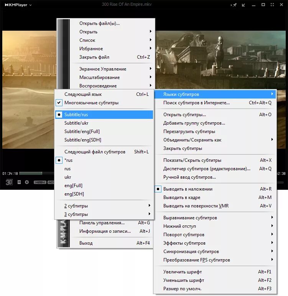Image resolution: width=288 pixels, height=296 pixels.
Task: Click Ручной ввод субтитров...
Action: 215,177
